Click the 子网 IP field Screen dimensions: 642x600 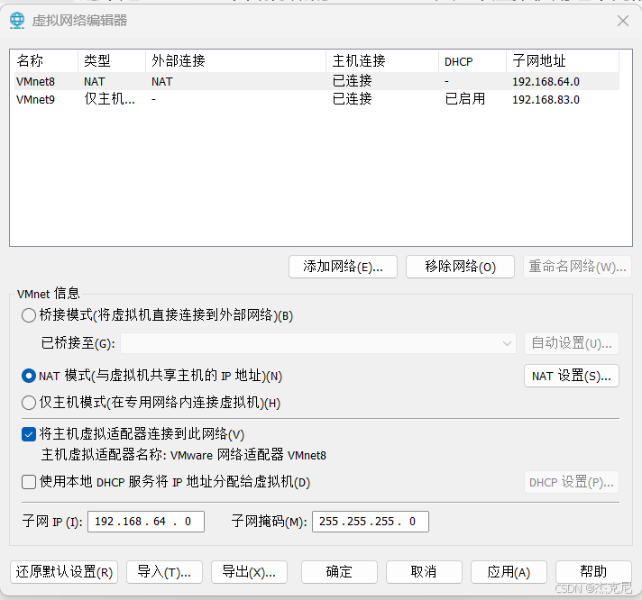(146, 522)
